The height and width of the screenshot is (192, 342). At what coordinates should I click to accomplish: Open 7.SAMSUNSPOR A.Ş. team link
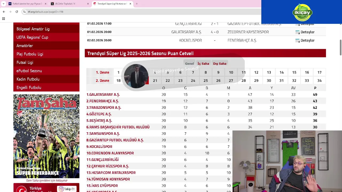point(103,134)
